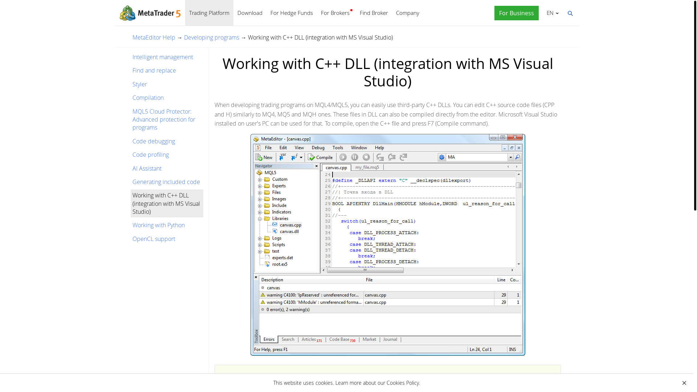Click the Step Over debugger icon
697x392 pixels.
point(392,157)
